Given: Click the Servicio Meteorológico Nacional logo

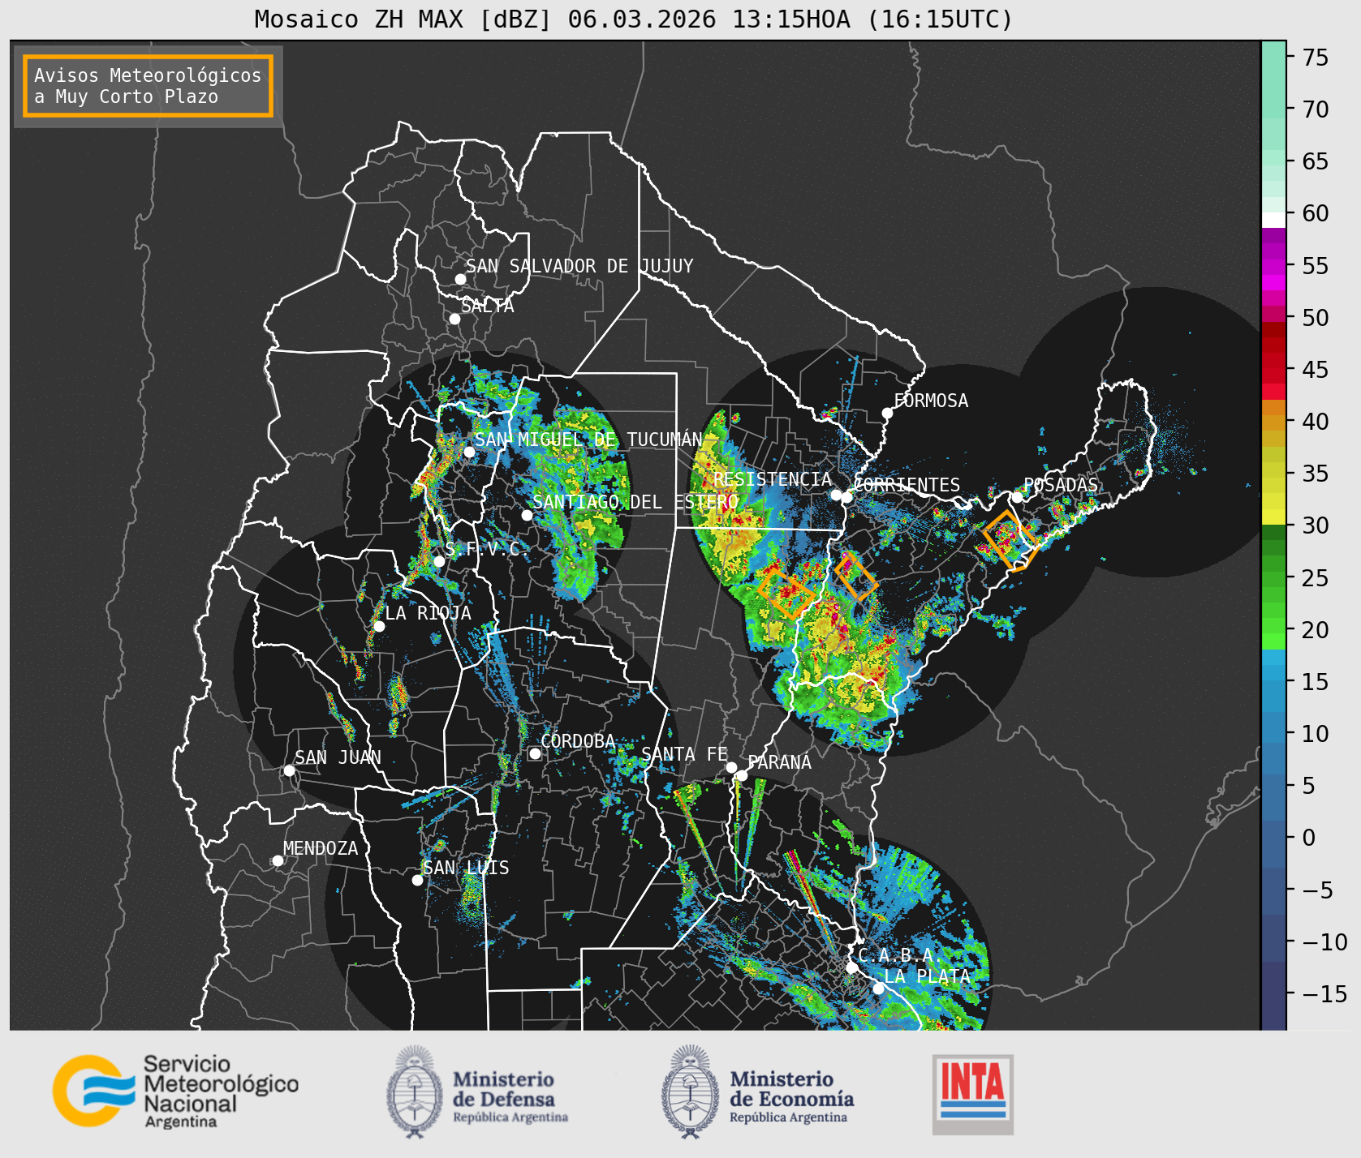Looking at the screenshot, I should coord(176,1091).
